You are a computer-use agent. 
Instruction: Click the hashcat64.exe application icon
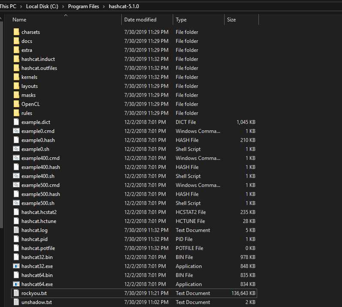[16, 284]
